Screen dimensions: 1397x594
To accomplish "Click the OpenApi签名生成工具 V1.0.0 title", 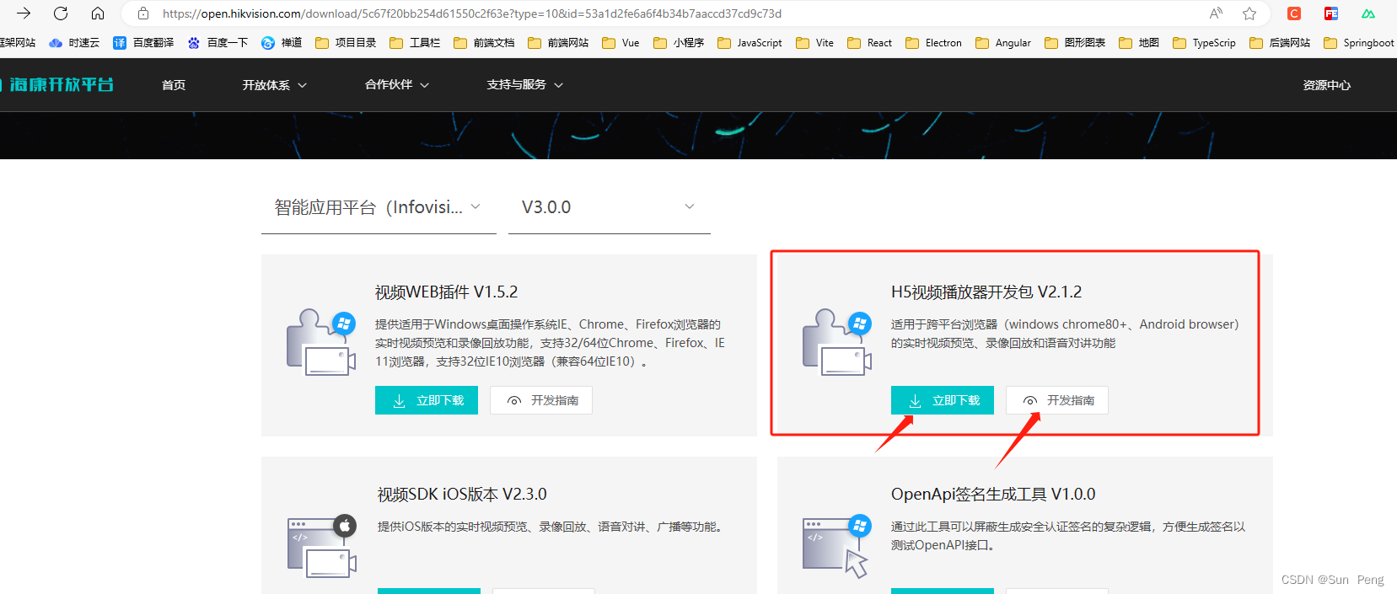I will [x=993, y=495].
